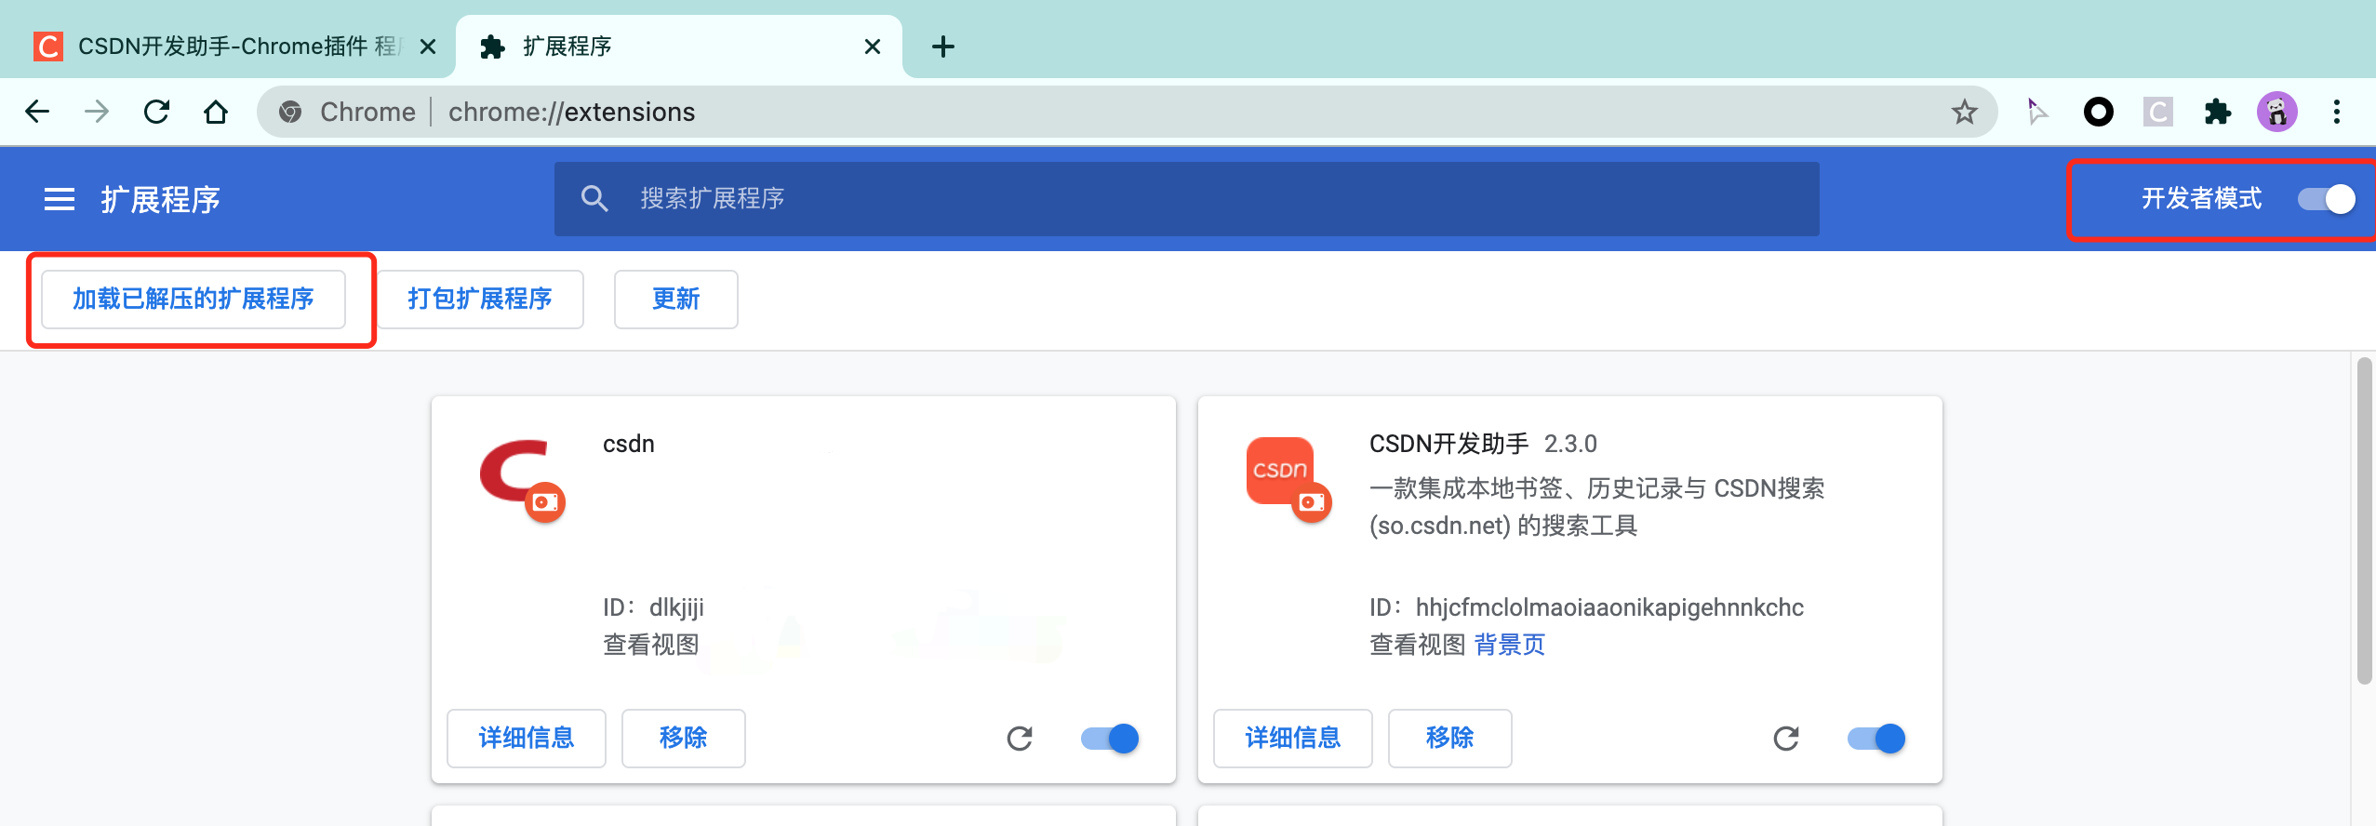
Task: Open the home page via house icon
Action: coord(216,112)
